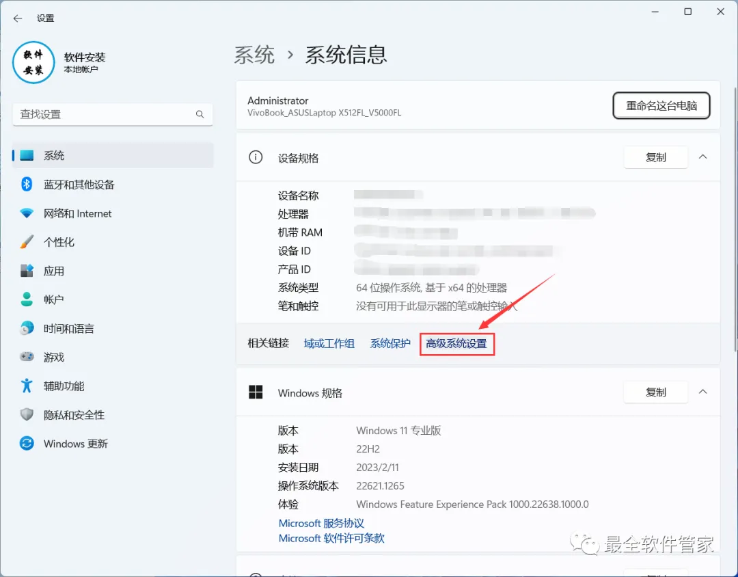The width and height of the screenshot is (738, 577).
Task: Click the Administrator device name heading
Action: point(277,100)
